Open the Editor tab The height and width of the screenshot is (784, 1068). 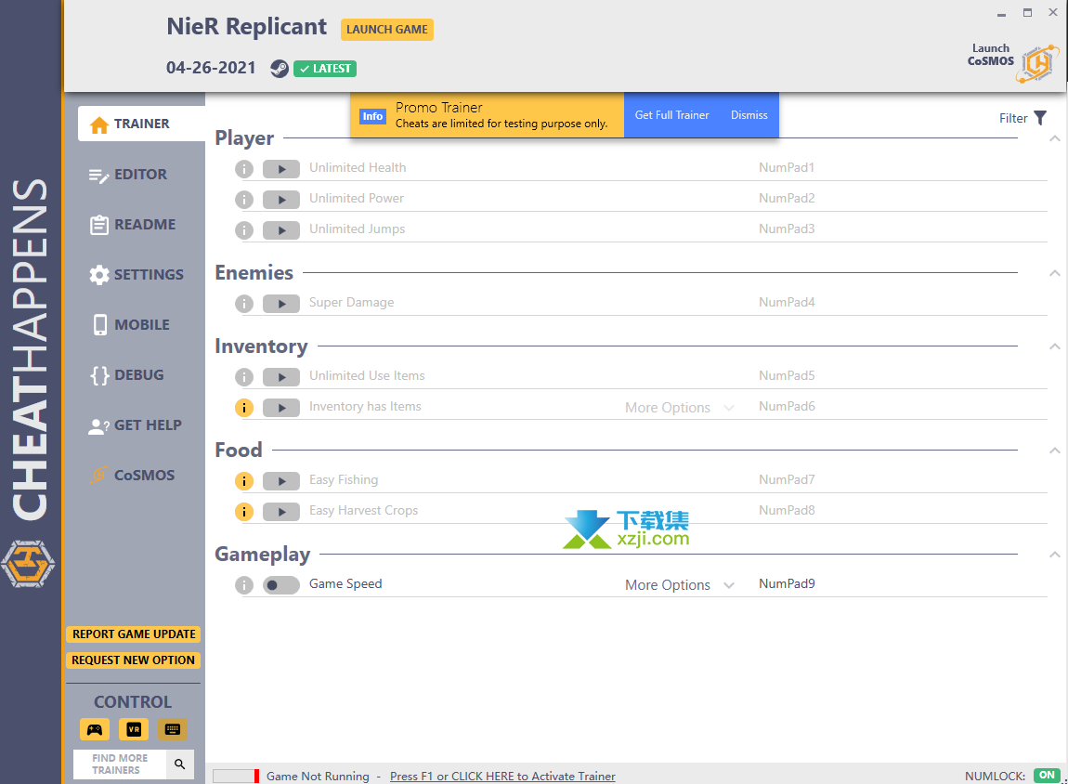pos(128,175)
